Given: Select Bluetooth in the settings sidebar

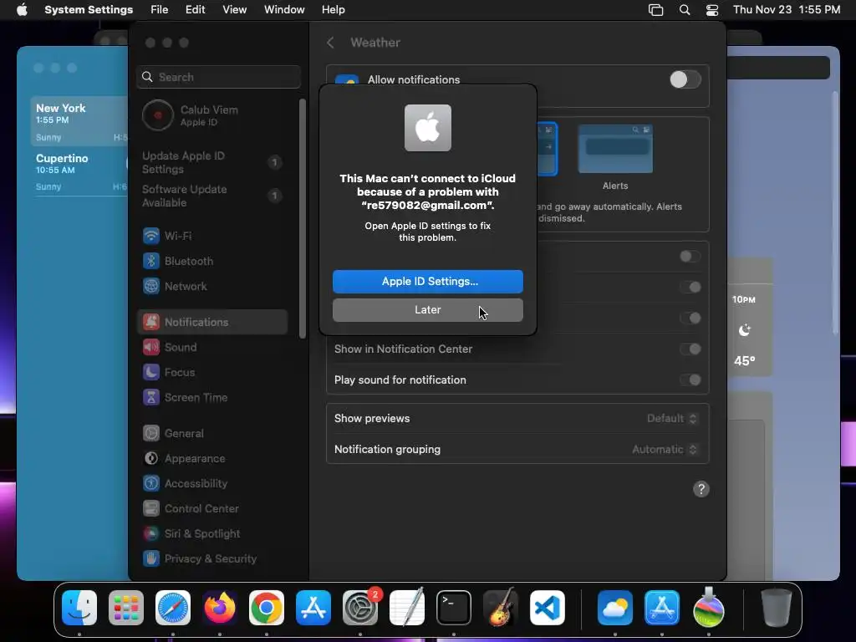Looking at the screenshot, I should pos(212,261).
